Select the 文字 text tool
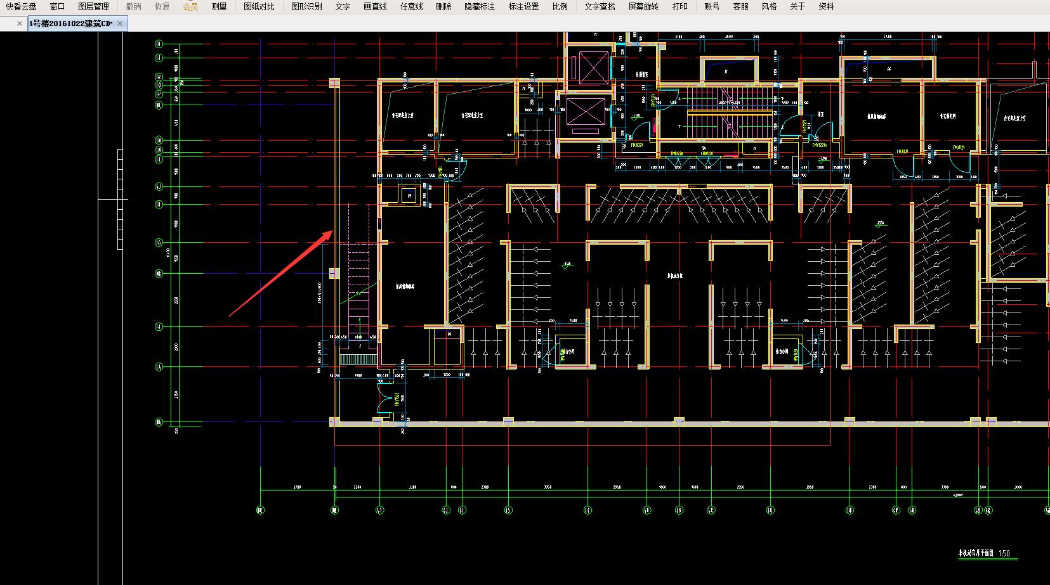 tap(343, 6)
